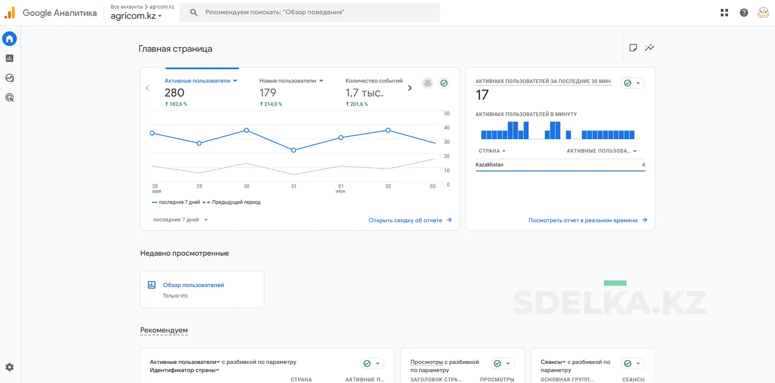Open the Google apps grid
Viewport: 775px width, 383px height.
click(x=724, y=13)
